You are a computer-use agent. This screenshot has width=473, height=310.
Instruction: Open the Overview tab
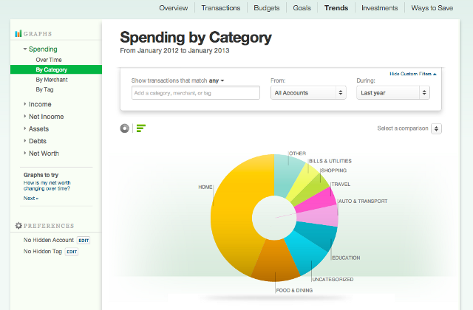[x=174, y=8]
